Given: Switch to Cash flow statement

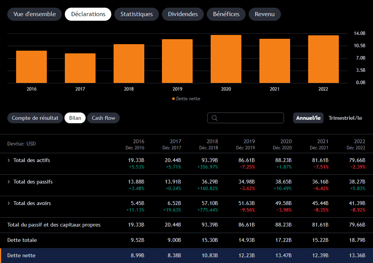Looking at the screenshot, I should [103, 118].
